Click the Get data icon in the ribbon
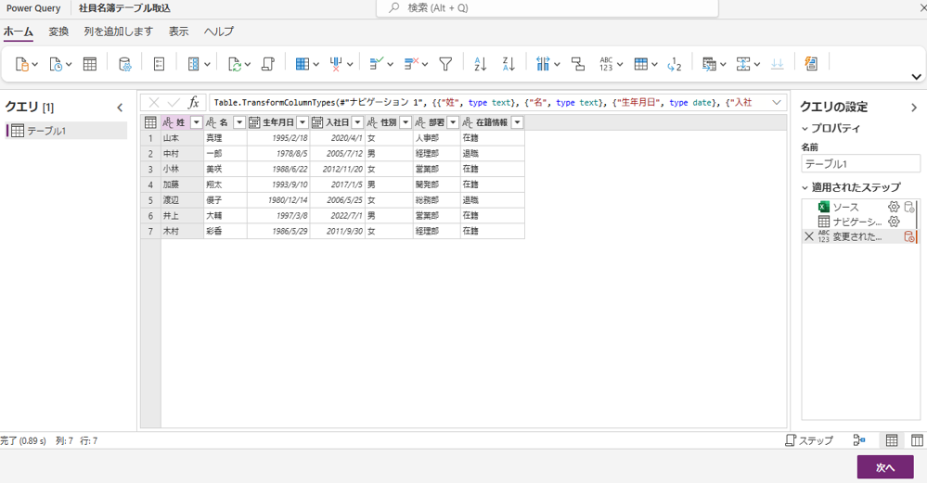The width and height of the screenshot is (927, 483). [x=22, y=64]
